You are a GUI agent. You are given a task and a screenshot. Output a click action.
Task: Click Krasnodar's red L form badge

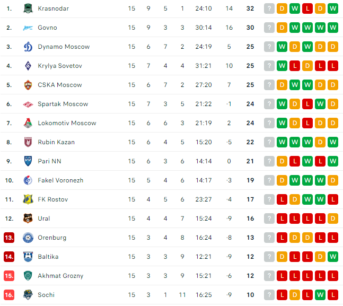tap(307, 8)
